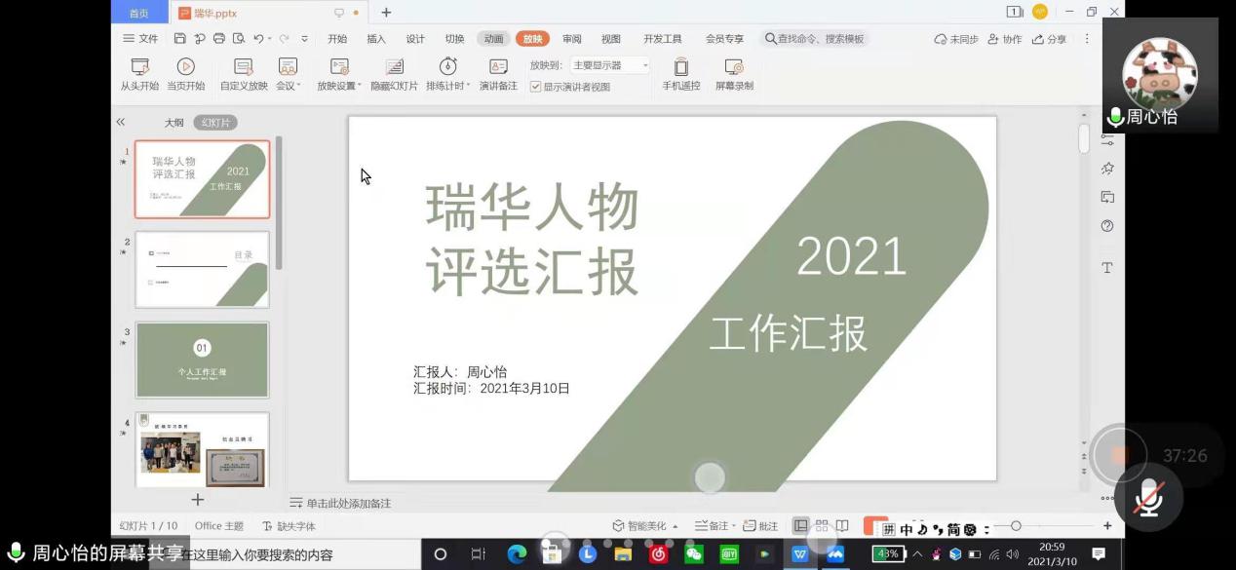
Task: Switch to the 审阅 ribbon tab
Action: coord(572,39)
